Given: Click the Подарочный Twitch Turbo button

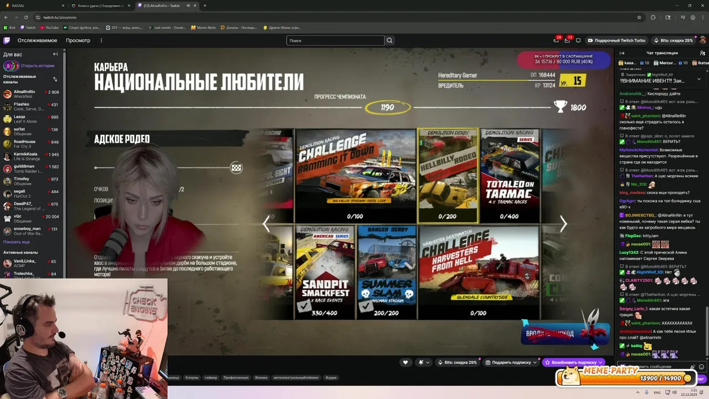Looking at the screenshot, I should click(x=616, y=40).
